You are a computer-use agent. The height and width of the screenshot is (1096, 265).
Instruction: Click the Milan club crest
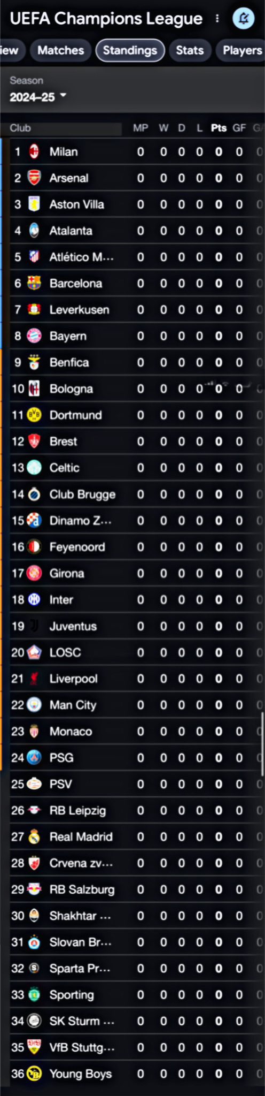point(34,151)
